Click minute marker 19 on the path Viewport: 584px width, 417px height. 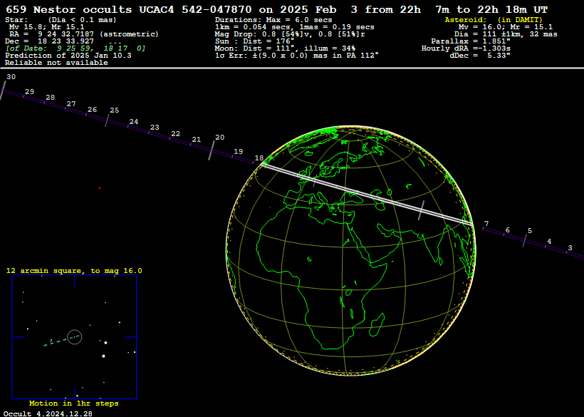tap(239, 152)
